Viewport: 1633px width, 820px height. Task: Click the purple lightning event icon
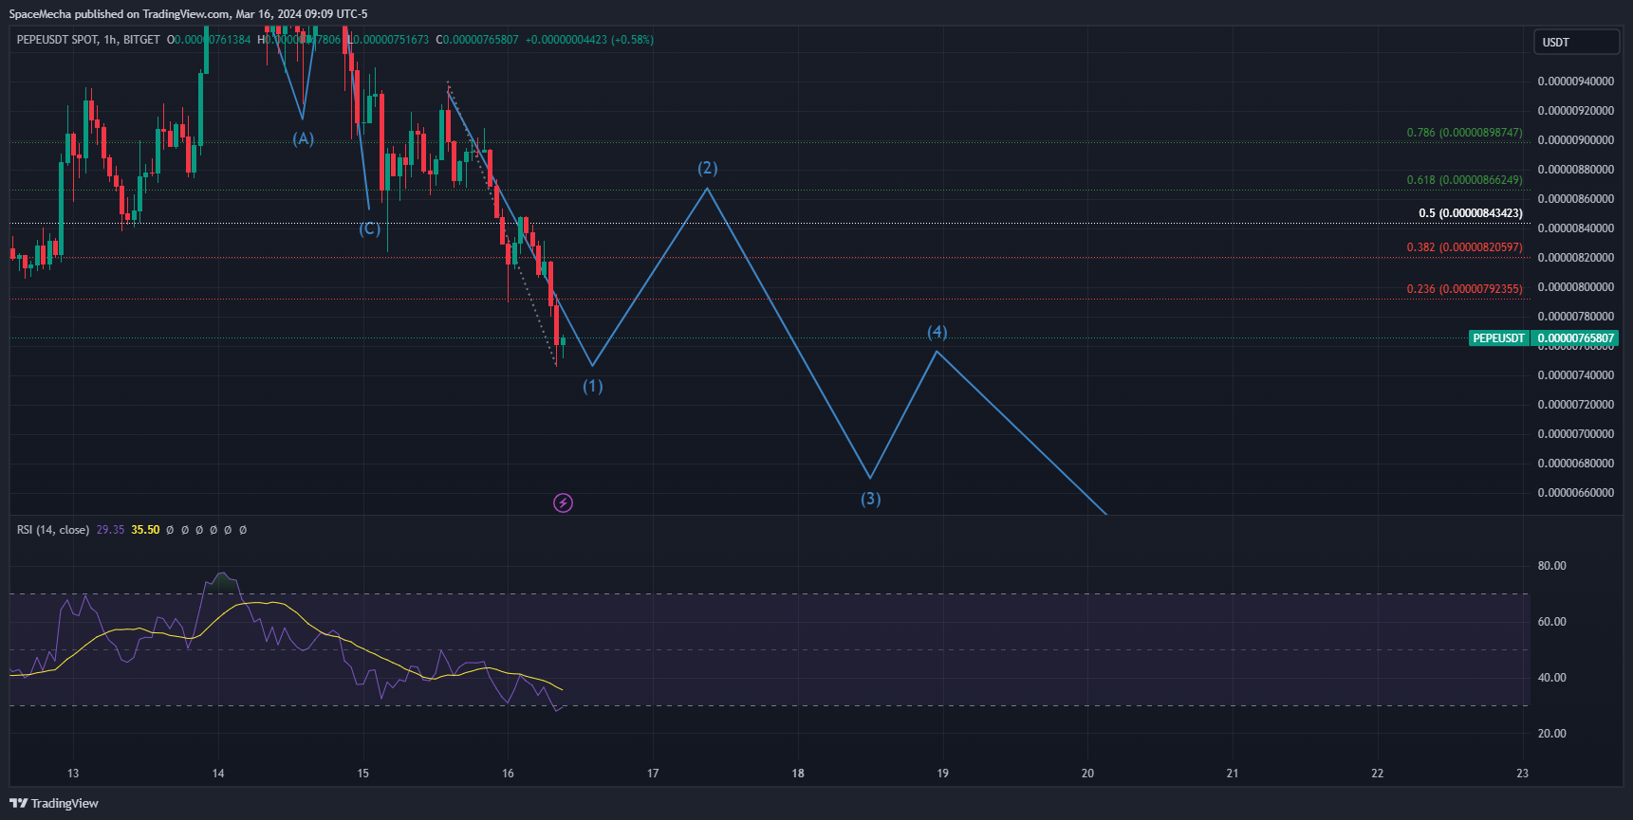(x=563, y=502)
